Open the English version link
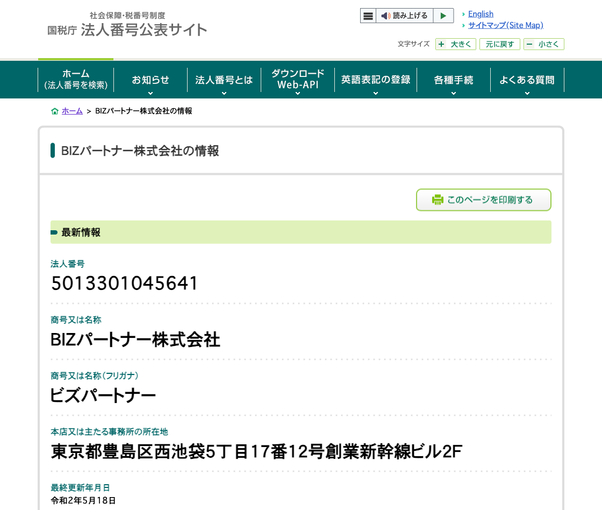 481,14
